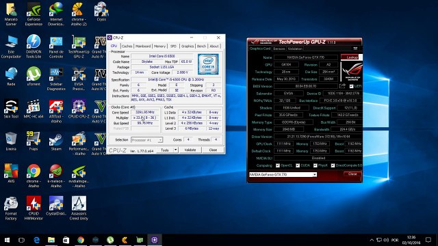Open Steam desktop shortcut
The width and height of the screenshot is (438, 246).
click(x=56, y=141)
